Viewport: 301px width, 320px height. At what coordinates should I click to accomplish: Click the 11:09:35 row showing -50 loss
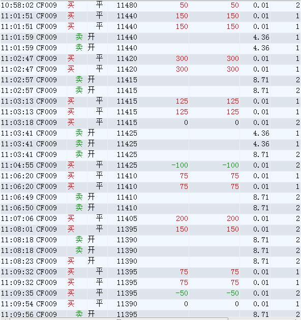tap(150, 293)
